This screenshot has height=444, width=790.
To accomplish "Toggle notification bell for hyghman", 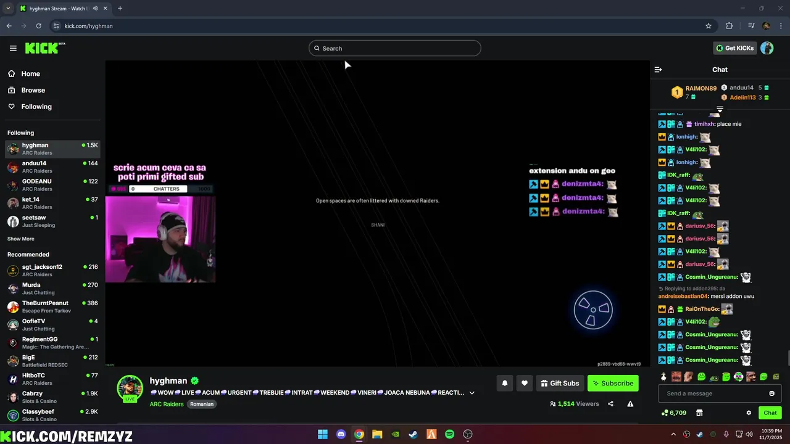I will (505, 383).
